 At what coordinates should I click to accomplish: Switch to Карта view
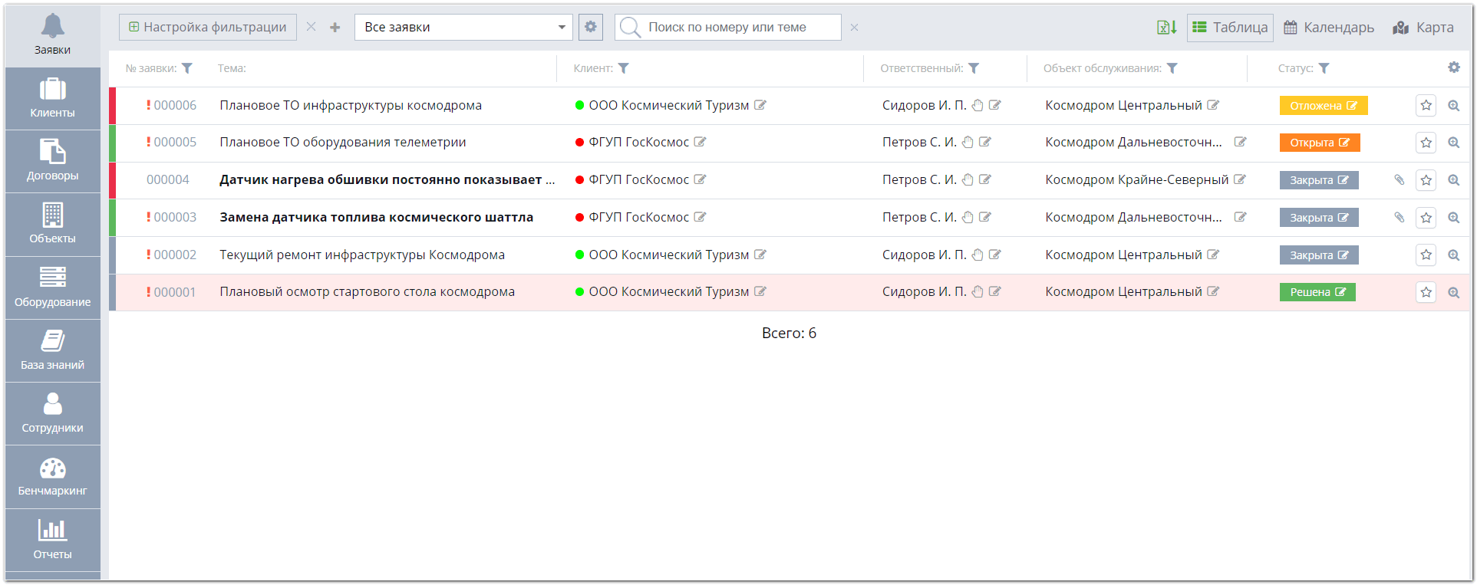1423,28
